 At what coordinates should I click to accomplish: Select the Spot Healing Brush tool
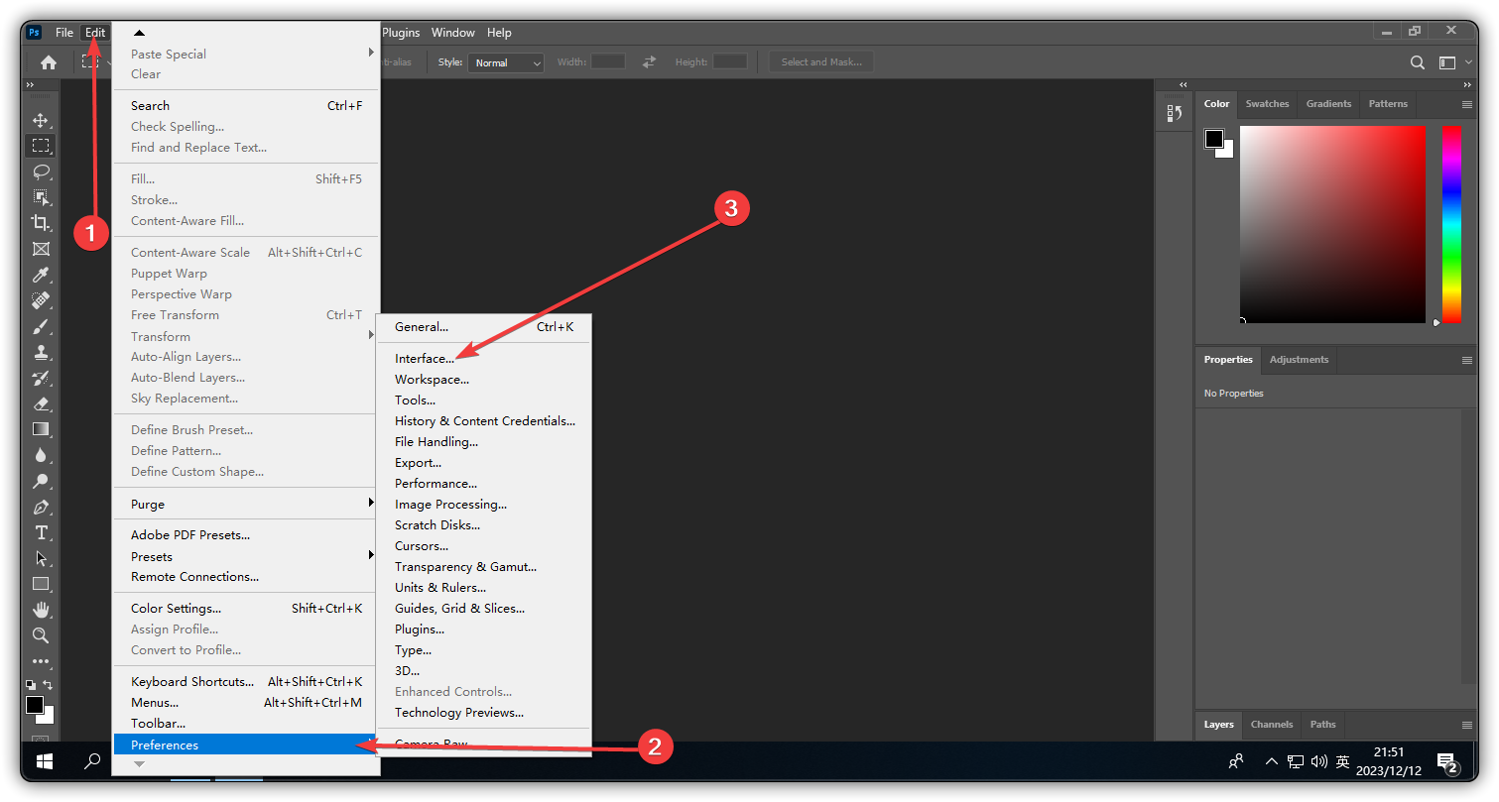[x=41, y=300]
